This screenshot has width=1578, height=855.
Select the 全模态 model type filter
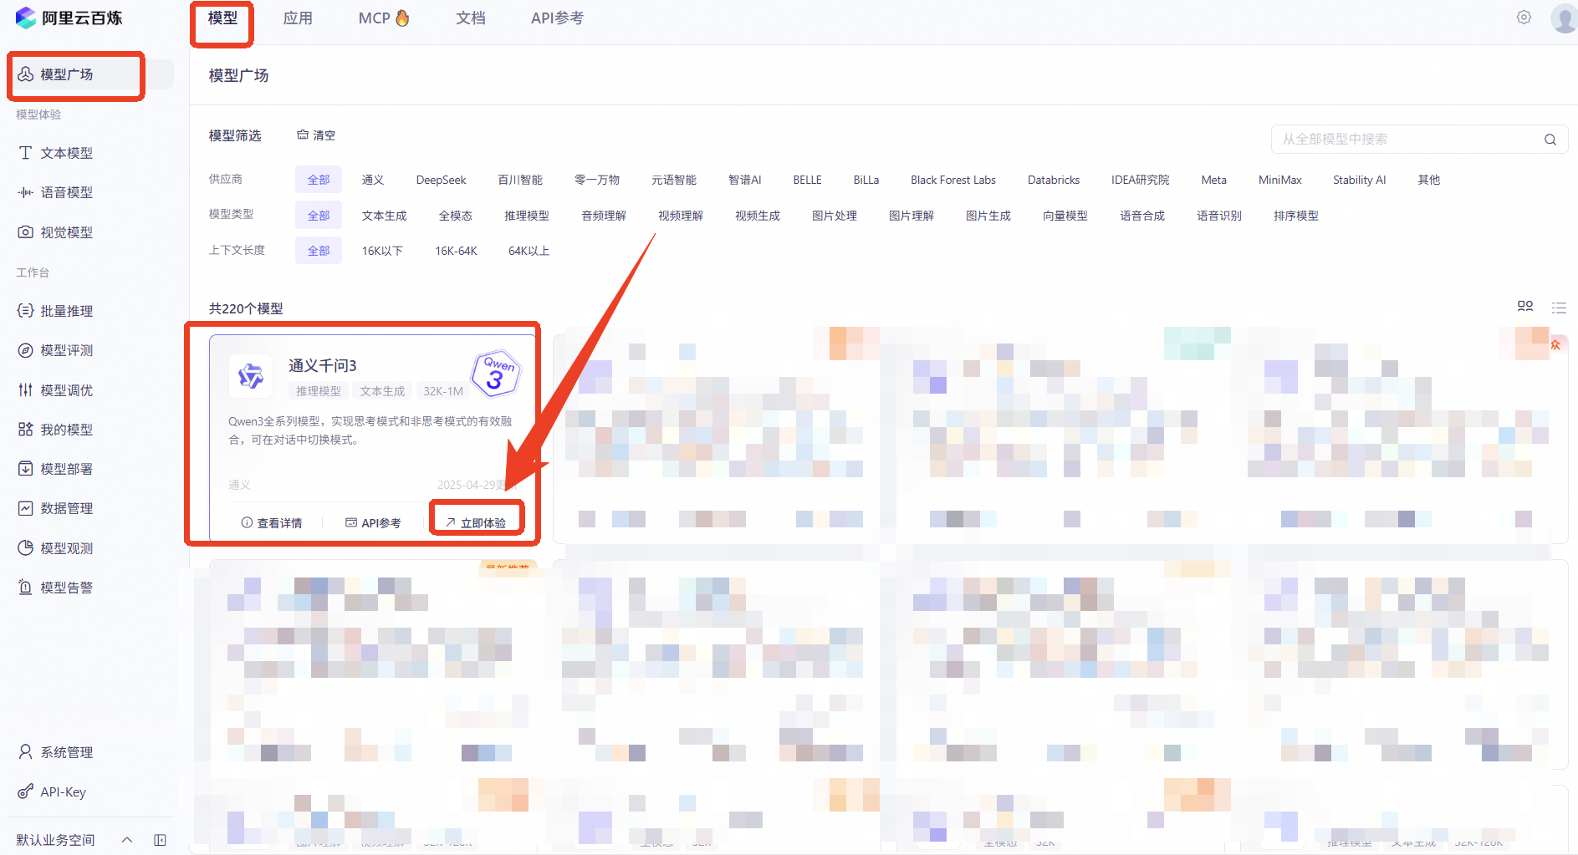(456, 216)
